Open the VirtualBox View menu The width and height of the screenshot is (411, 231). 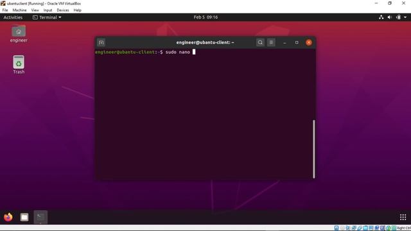[x=35, y=10]
